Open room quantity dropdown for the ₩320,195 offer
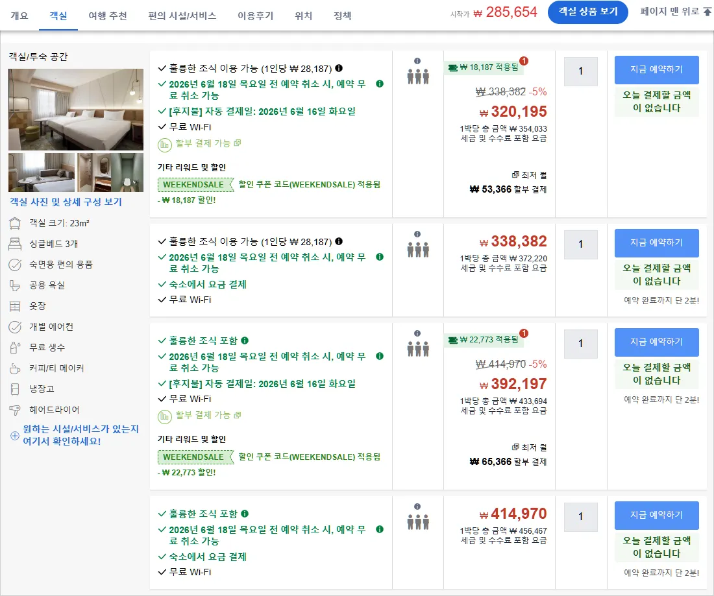714x596 pixels. (x=580, y=71)
